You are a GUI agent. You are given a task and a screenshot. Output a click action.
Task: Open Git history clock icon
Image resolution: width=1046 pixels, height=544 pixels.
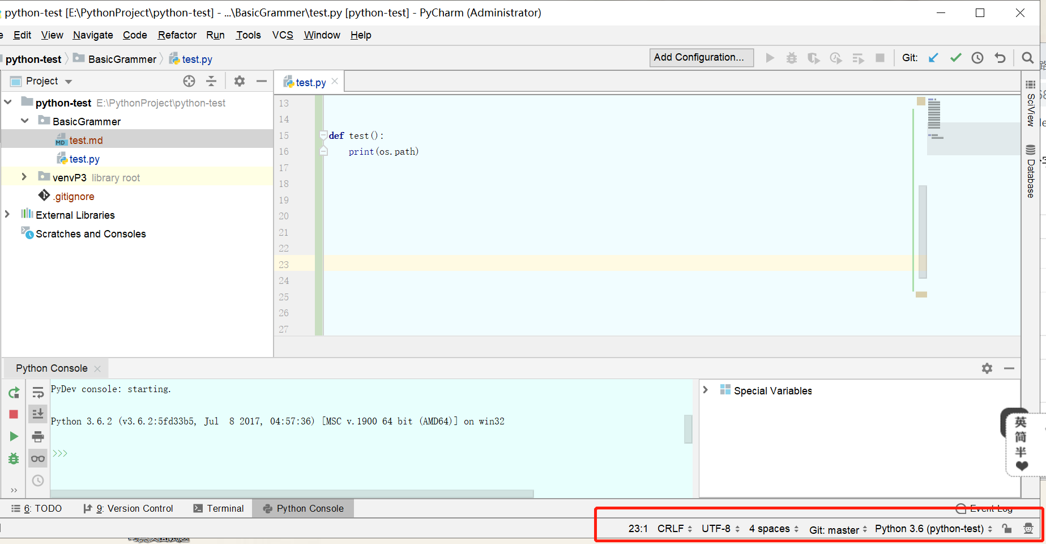[977, 58]
